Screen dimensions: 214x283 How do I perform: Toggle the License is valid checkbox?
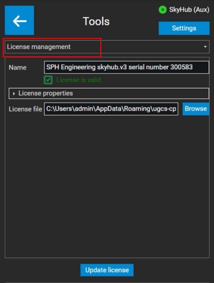click(x=48, y=80)
